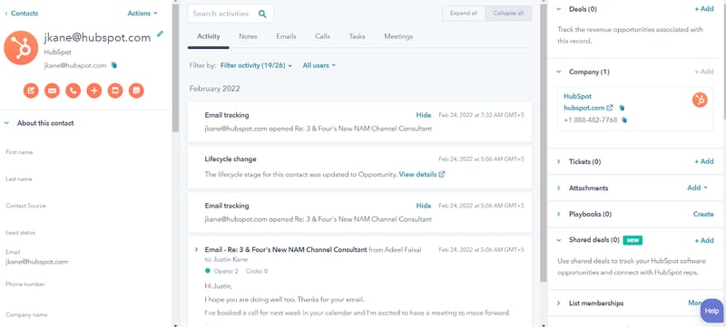The height and width of the screenshot is (327, 726).
Task: Collapse the Company (1) section
Action: click(x=558, y=72)
